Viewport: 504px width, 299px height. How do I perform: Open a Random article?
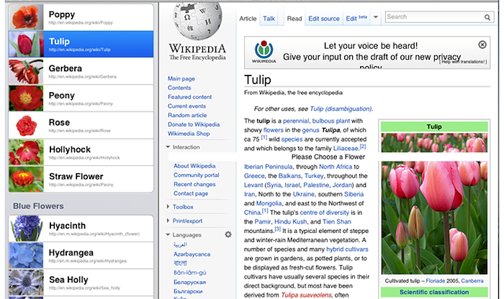coord(187,115)
